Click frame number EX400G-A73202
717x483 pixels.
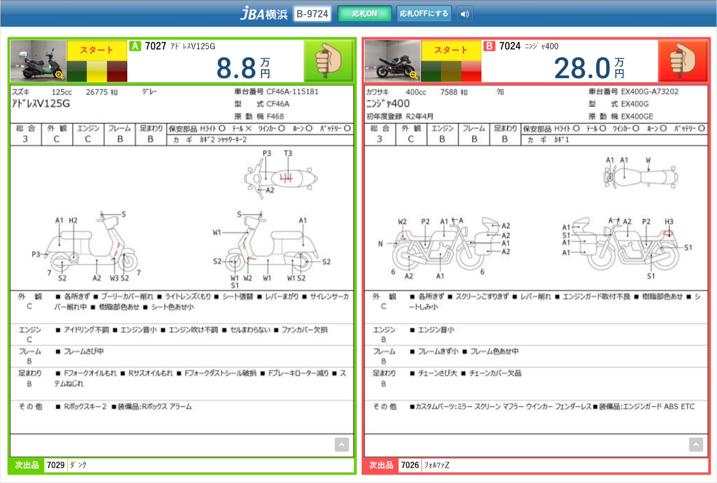[x=650, y=91]
